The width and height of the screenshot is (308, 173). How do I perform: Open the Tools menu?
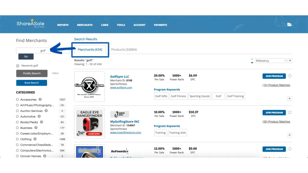tap(121, 25)
